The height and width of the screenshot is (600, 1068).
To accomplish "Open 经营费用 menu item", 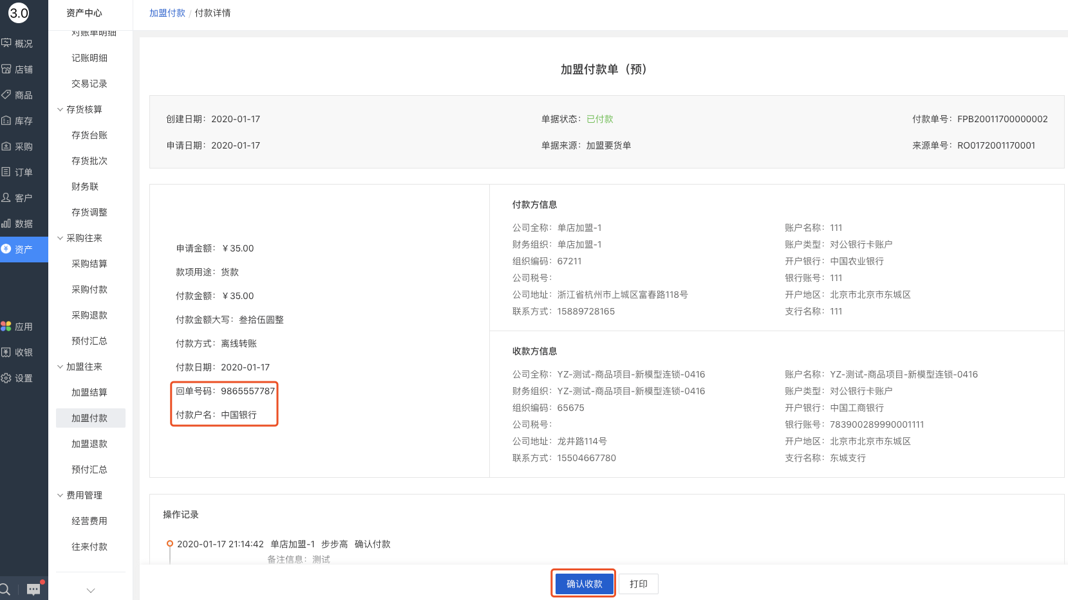I will [x=89, y=521].
